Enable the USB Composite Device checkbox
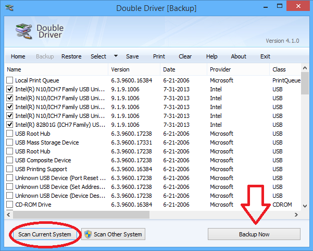 tap(9, 160)
